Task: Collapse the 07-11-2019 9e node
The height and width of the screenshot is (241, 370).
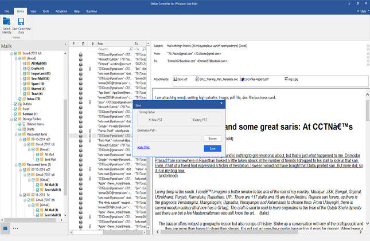Action: (x=21, y=195)
